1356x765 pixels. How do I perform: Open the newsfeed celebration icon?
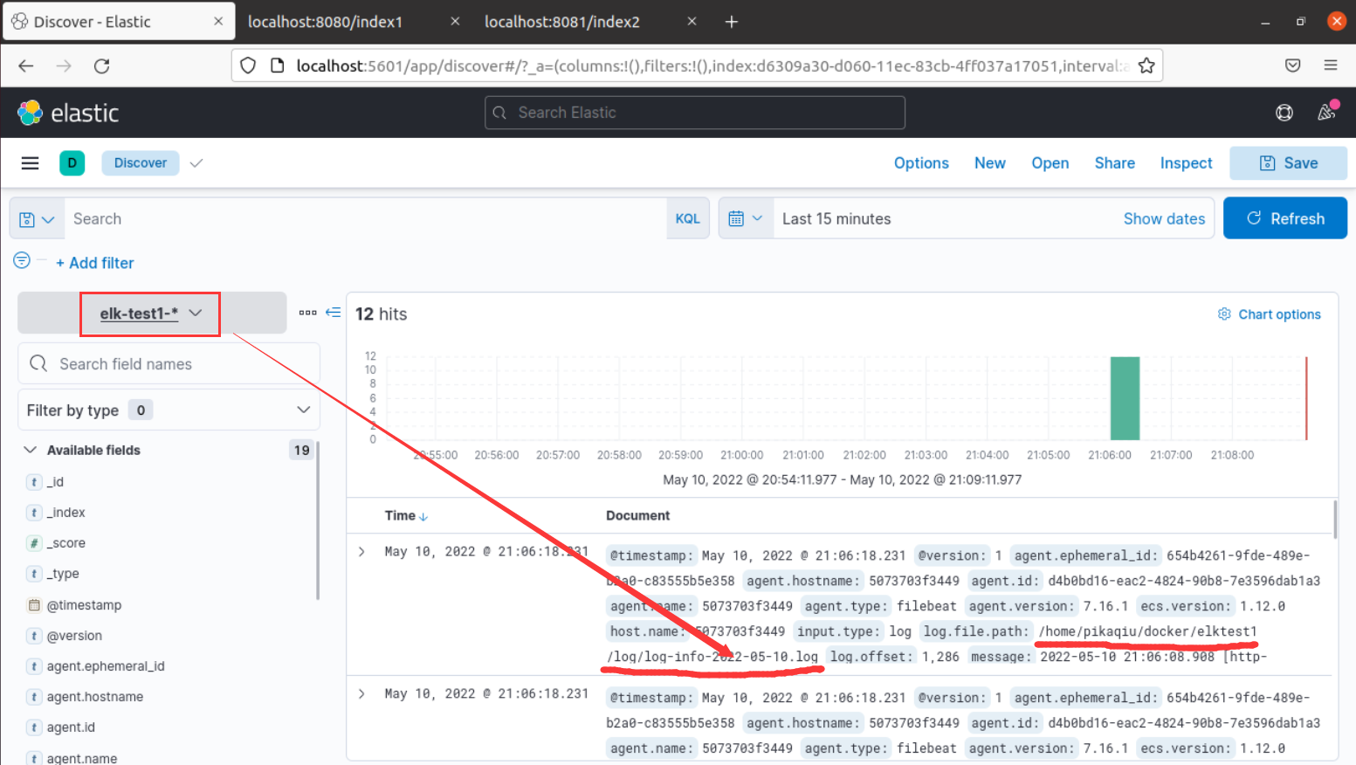coord(1327,111)
